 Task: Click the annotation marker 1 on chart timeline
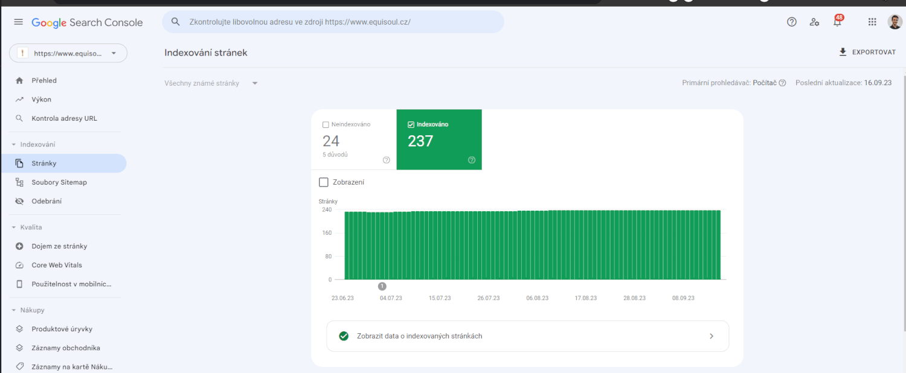(382, 286)
